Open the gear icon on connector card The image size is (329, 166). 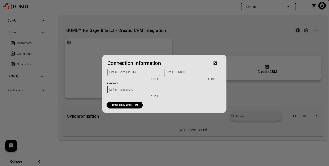(x=69, y=42)
